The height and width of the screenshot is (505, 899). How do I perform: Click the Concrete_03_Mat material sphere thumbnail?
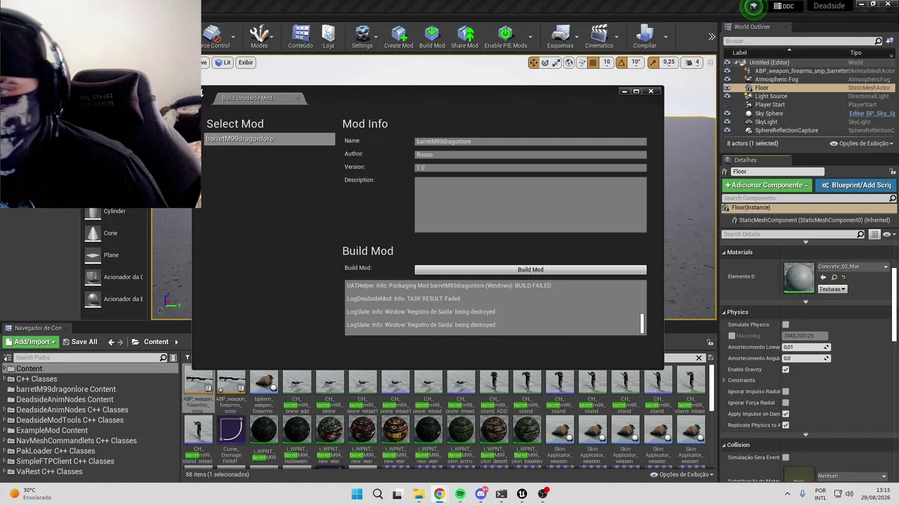(x=799, y=277)
